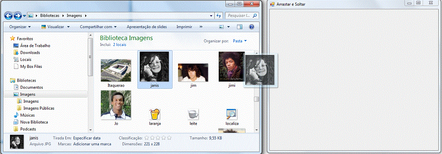The width and height of the screenshot is (442, 154).
Task: Open the Compartilhar com menu
Action: point(98,27)
